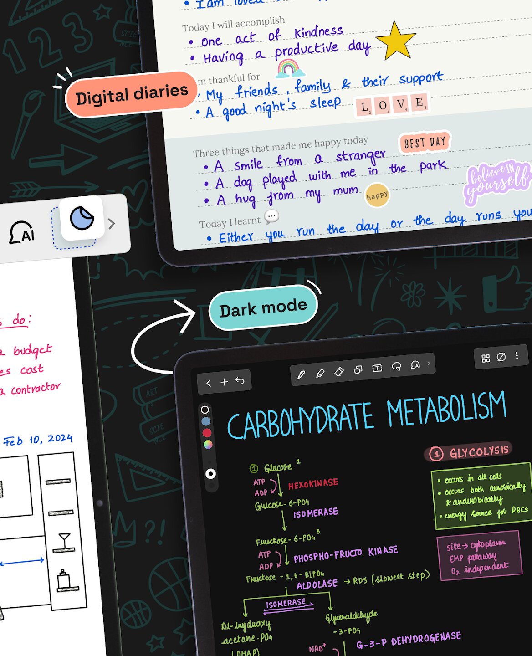Click the rainbow sticker in the diary
The height and width of the screenshot is (656, 532).
(x=290, y=69)
